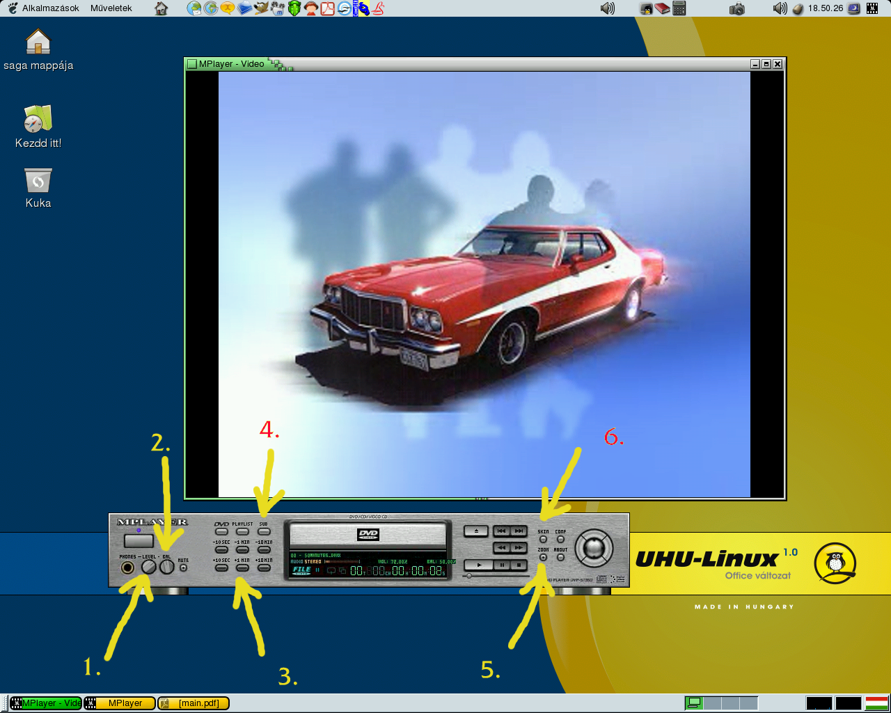Open the blue stacked sheets launcher

pyautogui.click(x=244, y=8)
